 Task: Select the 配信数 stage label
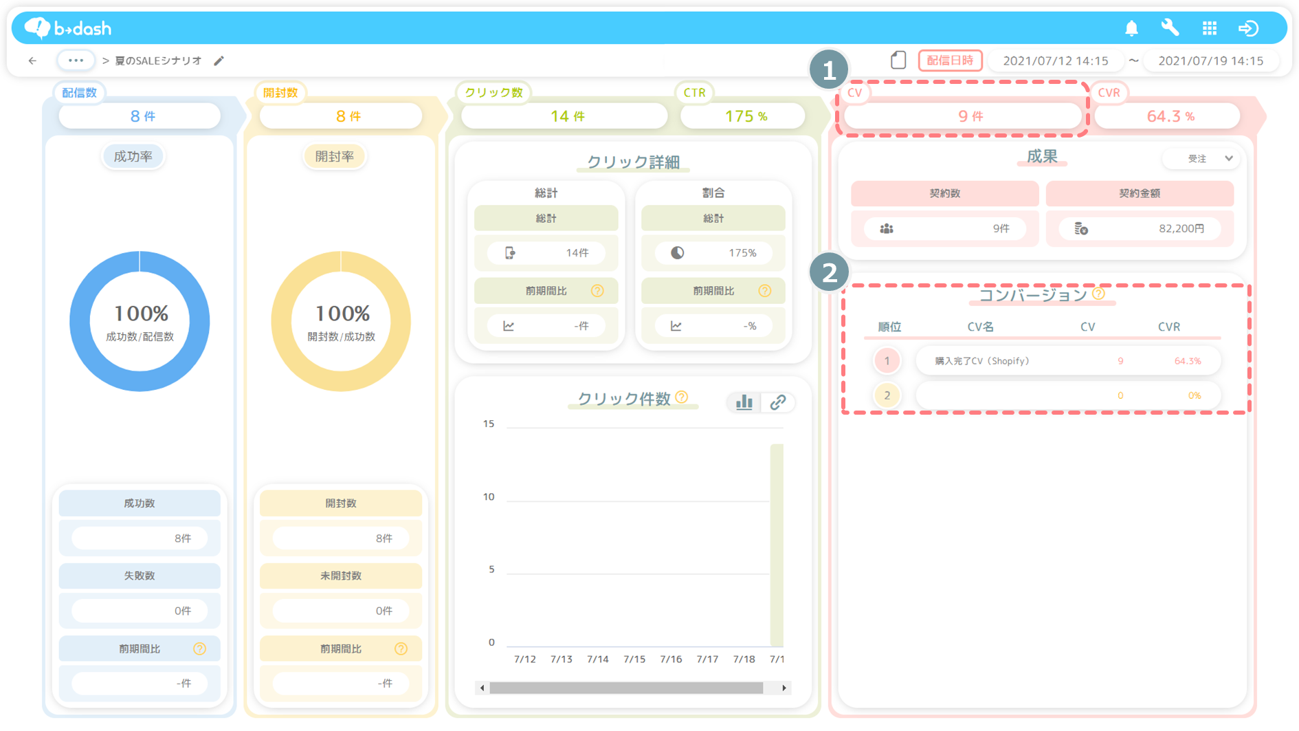[80, 93]
